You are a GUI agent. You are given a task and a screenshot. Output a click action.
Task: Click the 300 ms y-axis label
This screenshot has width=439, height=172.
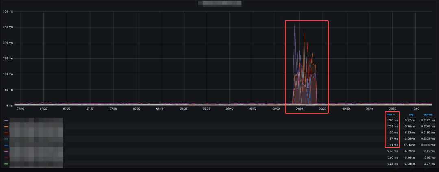[8, 11]
